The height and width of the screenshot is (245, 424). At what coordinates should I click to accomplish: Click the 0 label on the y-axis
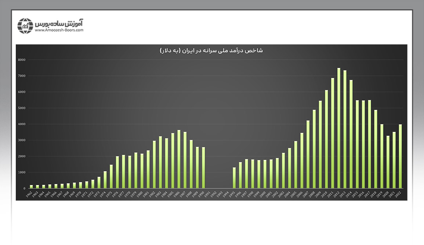click(25, 189)
